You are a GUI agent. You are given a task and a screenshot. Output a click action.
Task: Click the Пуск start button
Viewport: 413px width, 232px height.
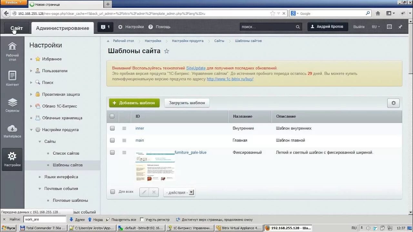[9, 228]
